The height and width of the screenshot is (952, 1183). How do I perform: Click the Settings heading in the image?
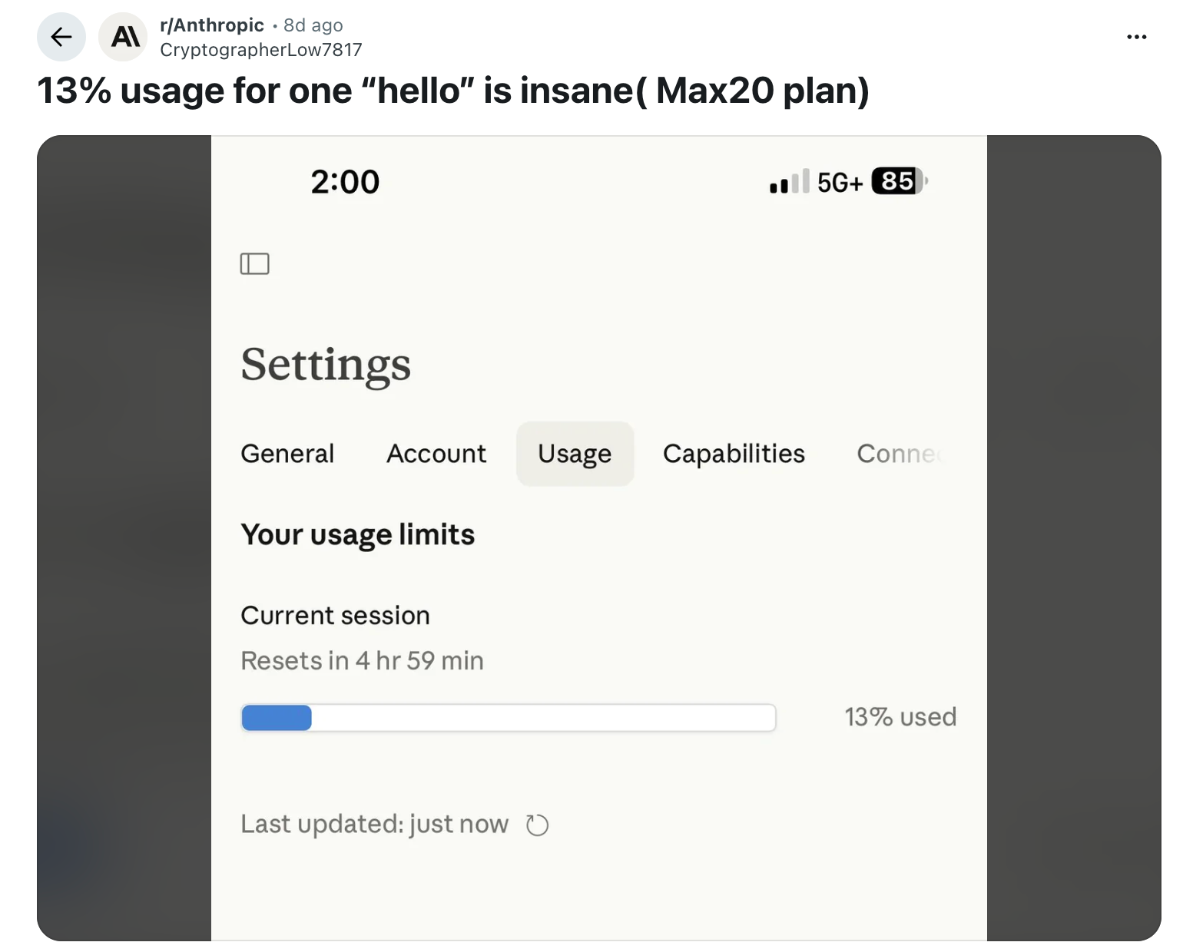[326, 364]
